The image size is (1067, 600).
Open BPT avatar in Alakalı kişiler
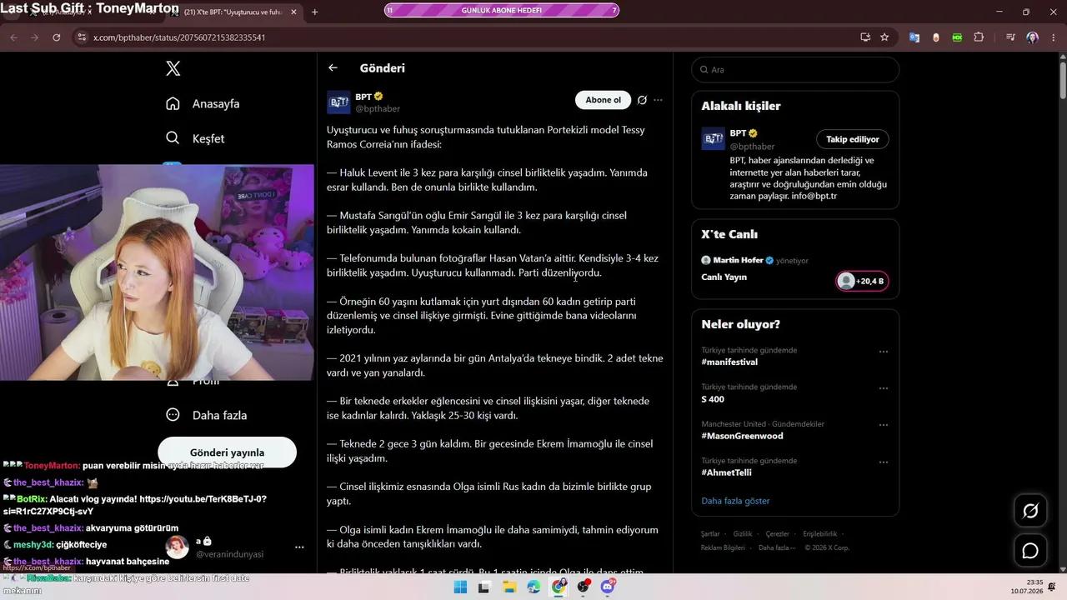pyautogui.click(x=713, y=139)
